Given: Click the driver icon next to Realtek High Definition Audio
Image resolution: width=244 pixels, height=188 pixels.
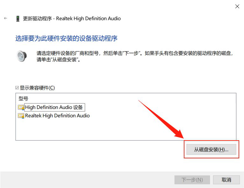Looking at the screenshot, I should click(21, 116).
